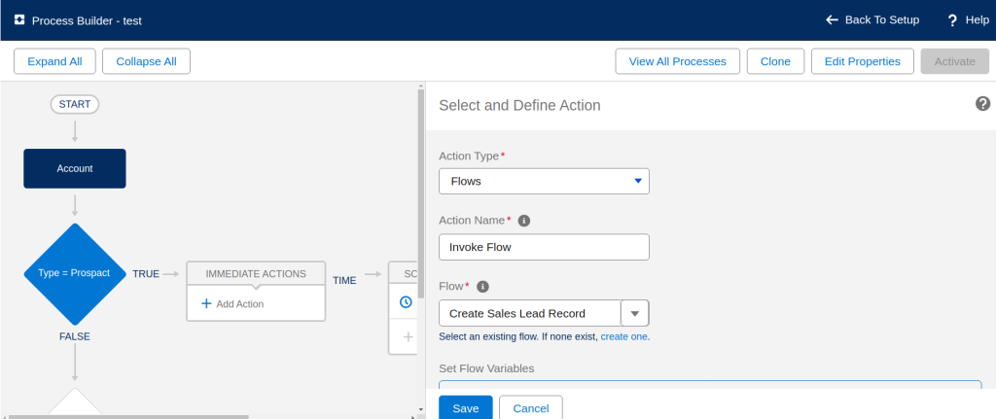Click the grayed Activate button
This screenshot has height=419, width=996.
[955, 61]
